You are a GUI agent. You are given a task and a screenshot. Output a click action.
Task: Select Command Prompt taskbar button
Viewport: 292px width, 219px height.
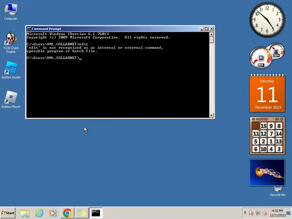click(96, 213)
